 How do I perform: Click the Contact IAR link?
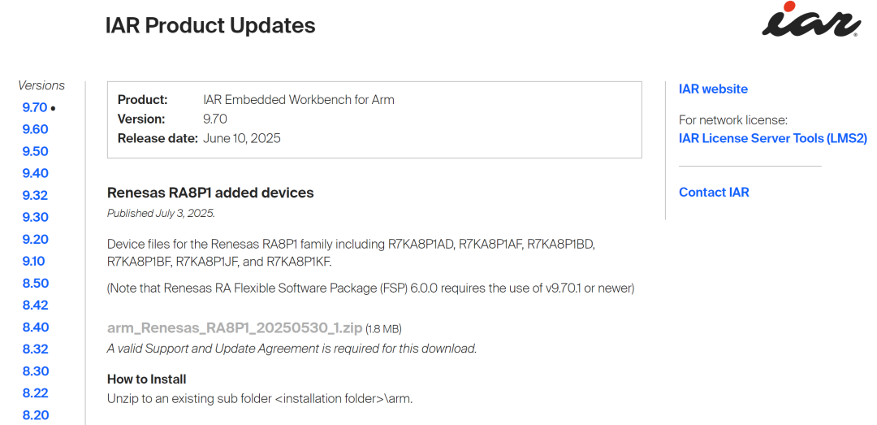pyautogui.click(x=714, y=192)
